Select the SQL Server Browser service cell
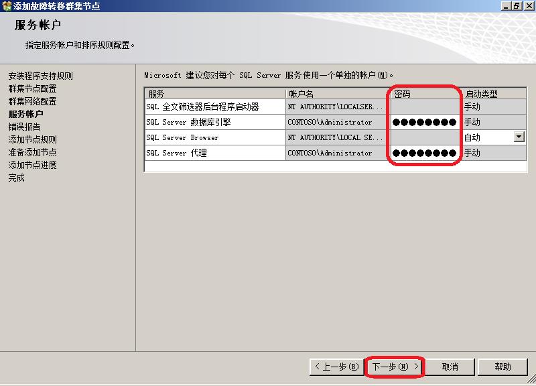 point(215,137)
